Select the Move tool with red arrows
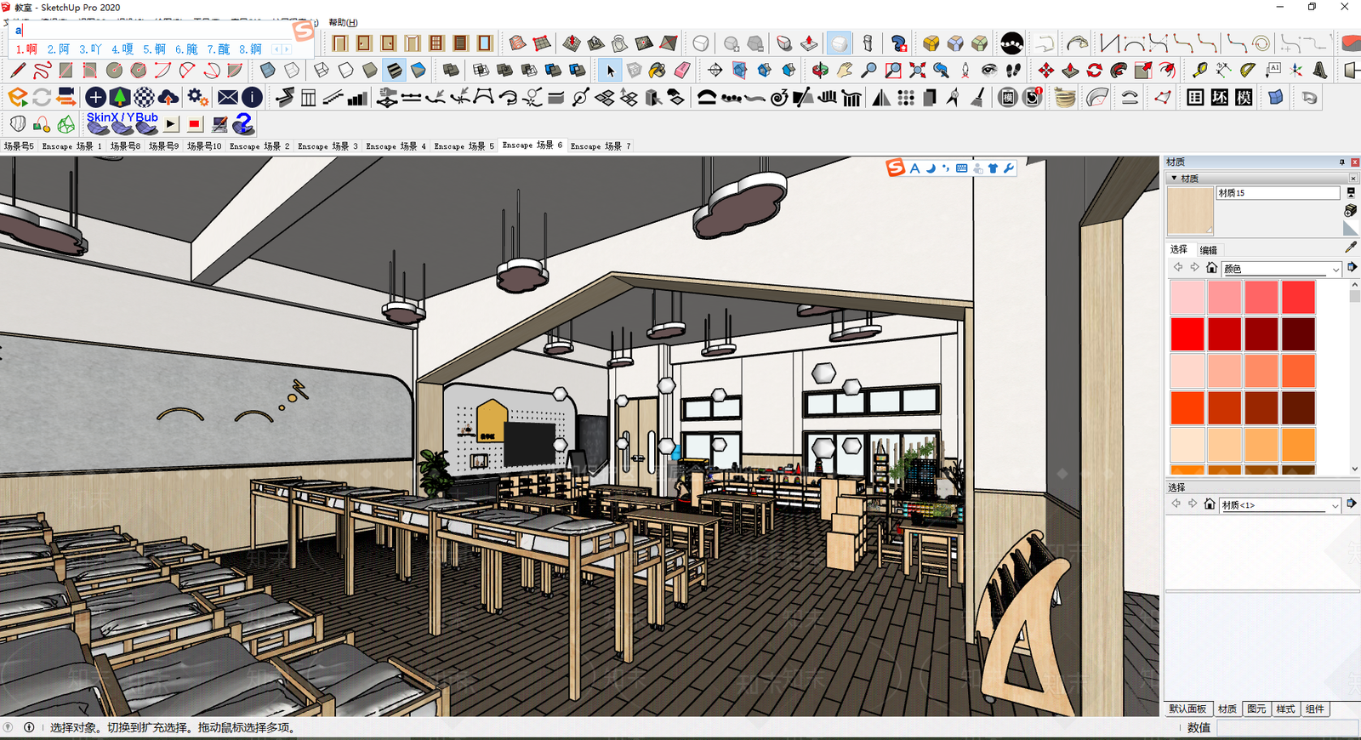The width and height of the screenshot is (1361, 740). coord(1046,71)
